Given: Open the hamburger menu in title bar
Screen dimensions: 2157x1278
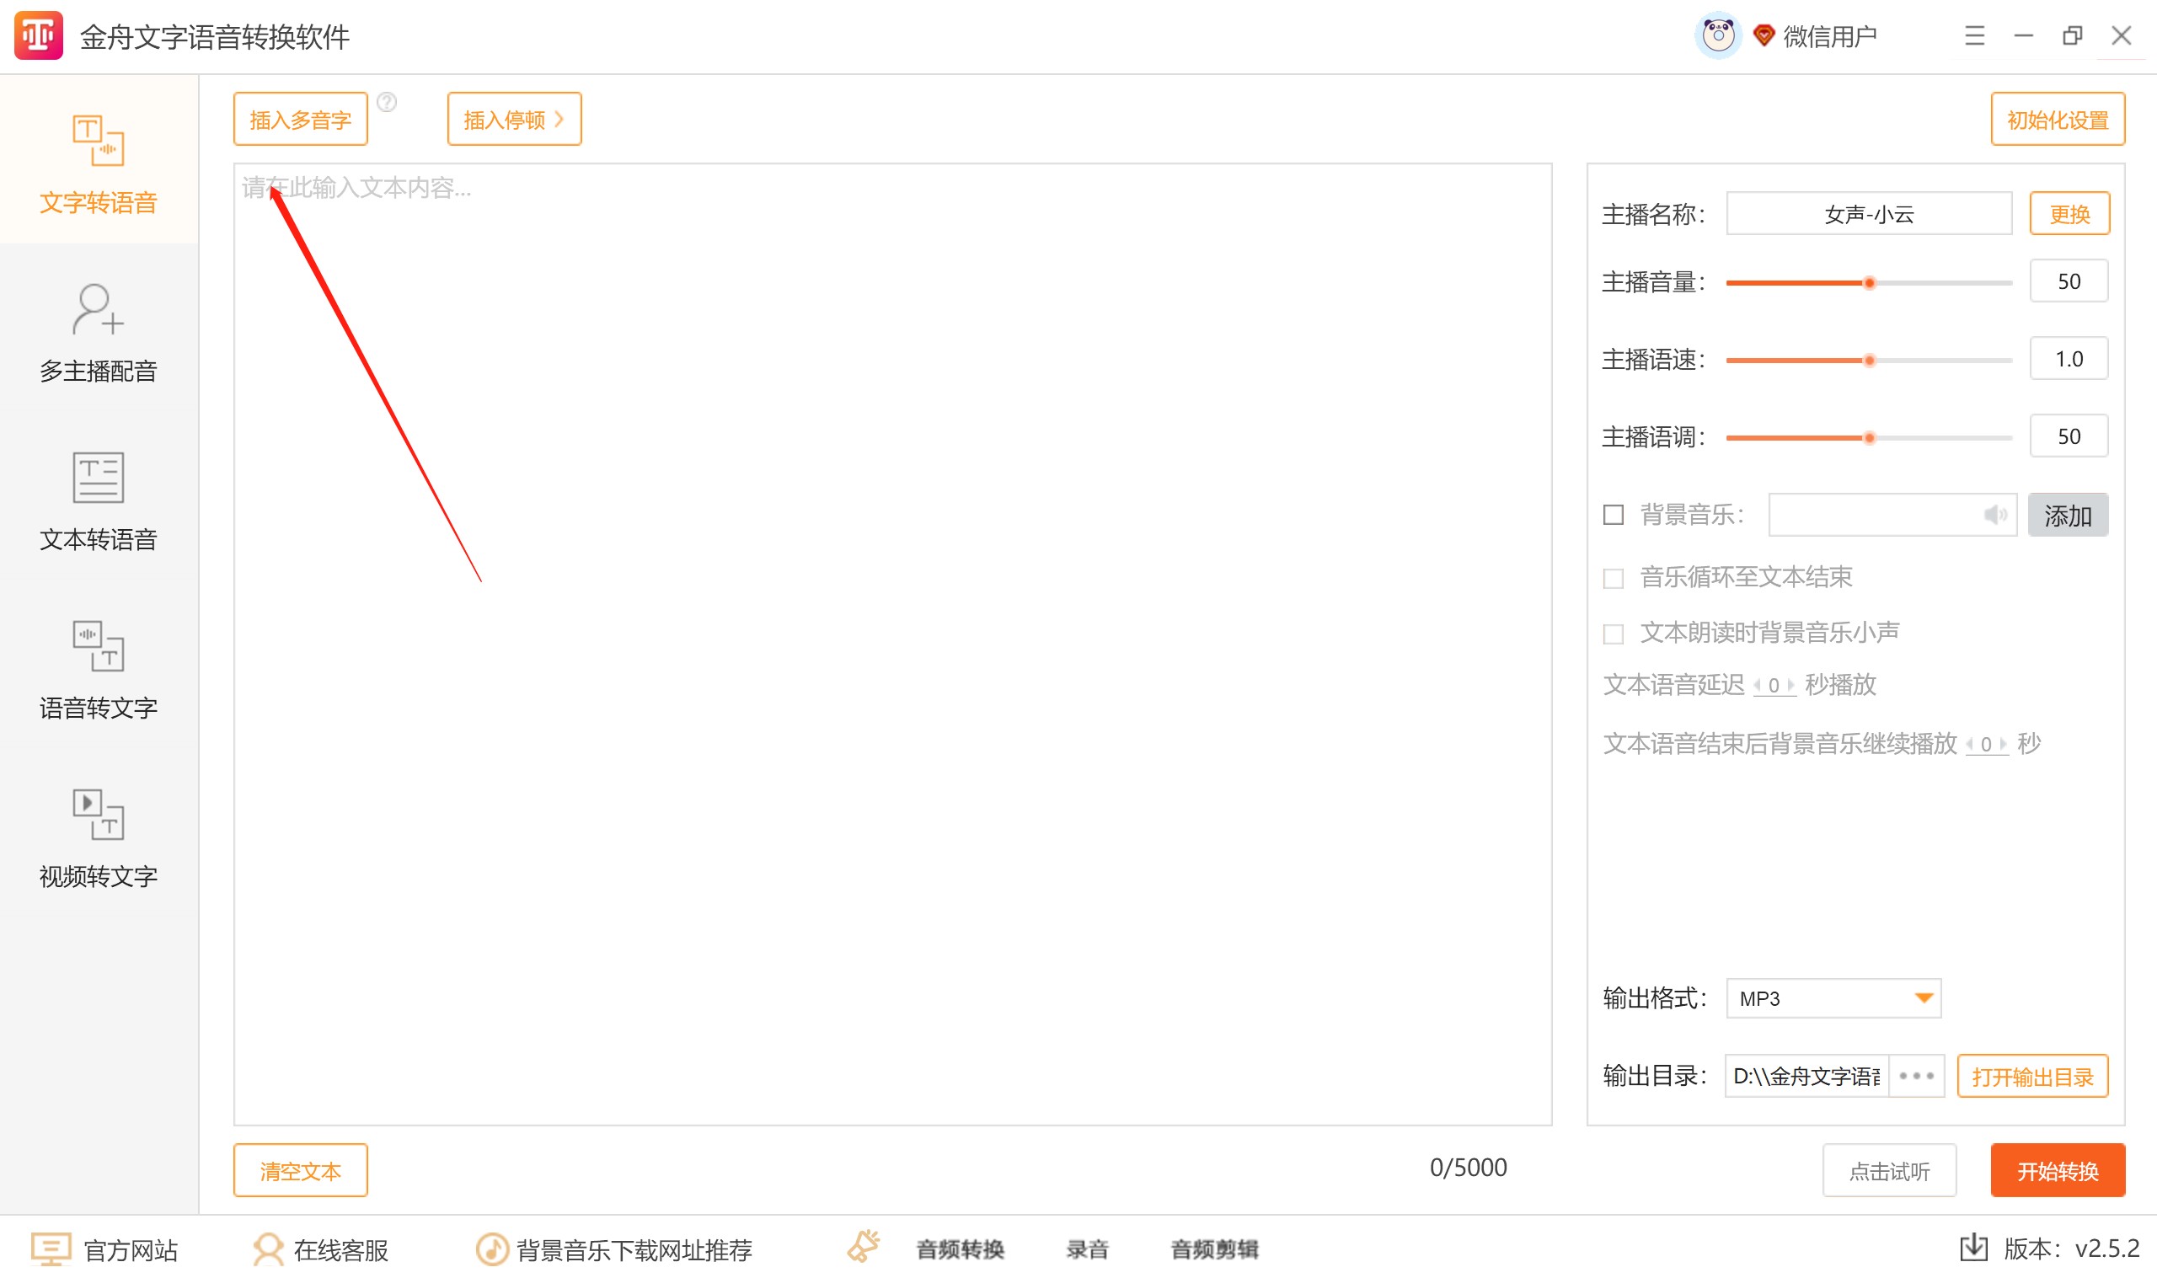Looking at the screenshot, I should (x=1974, y=36).
